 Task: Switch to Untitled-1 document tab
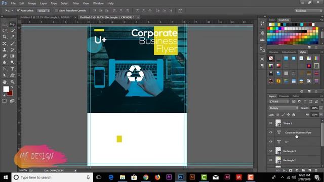pos(46,17)
